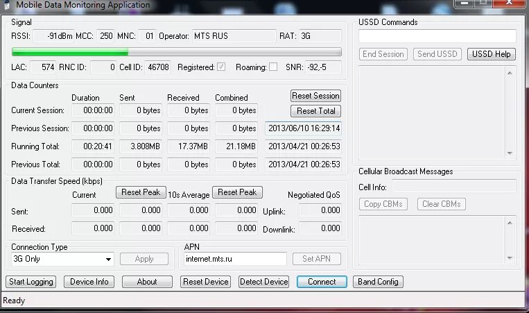The width and height of the screenshot is (529, 313).
Task: Click the End Session button
Action: coord(383,54)
